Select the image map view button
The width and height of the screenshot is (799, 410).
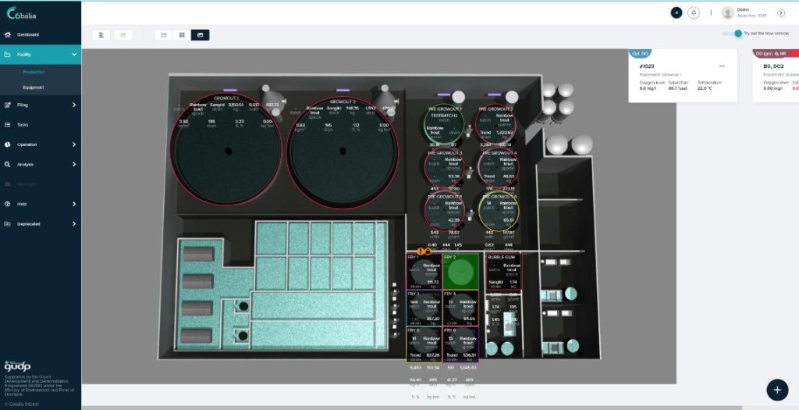[200, 34]
